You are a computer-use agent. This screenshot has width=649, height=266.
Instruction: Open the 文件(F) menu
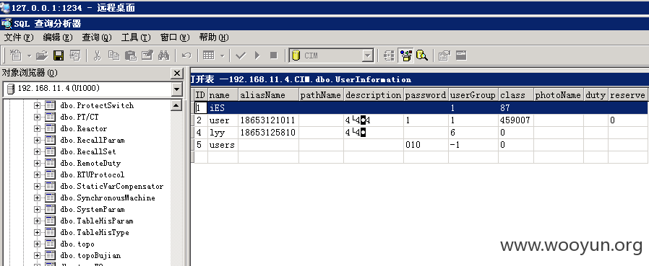click(x=19, y=37)
